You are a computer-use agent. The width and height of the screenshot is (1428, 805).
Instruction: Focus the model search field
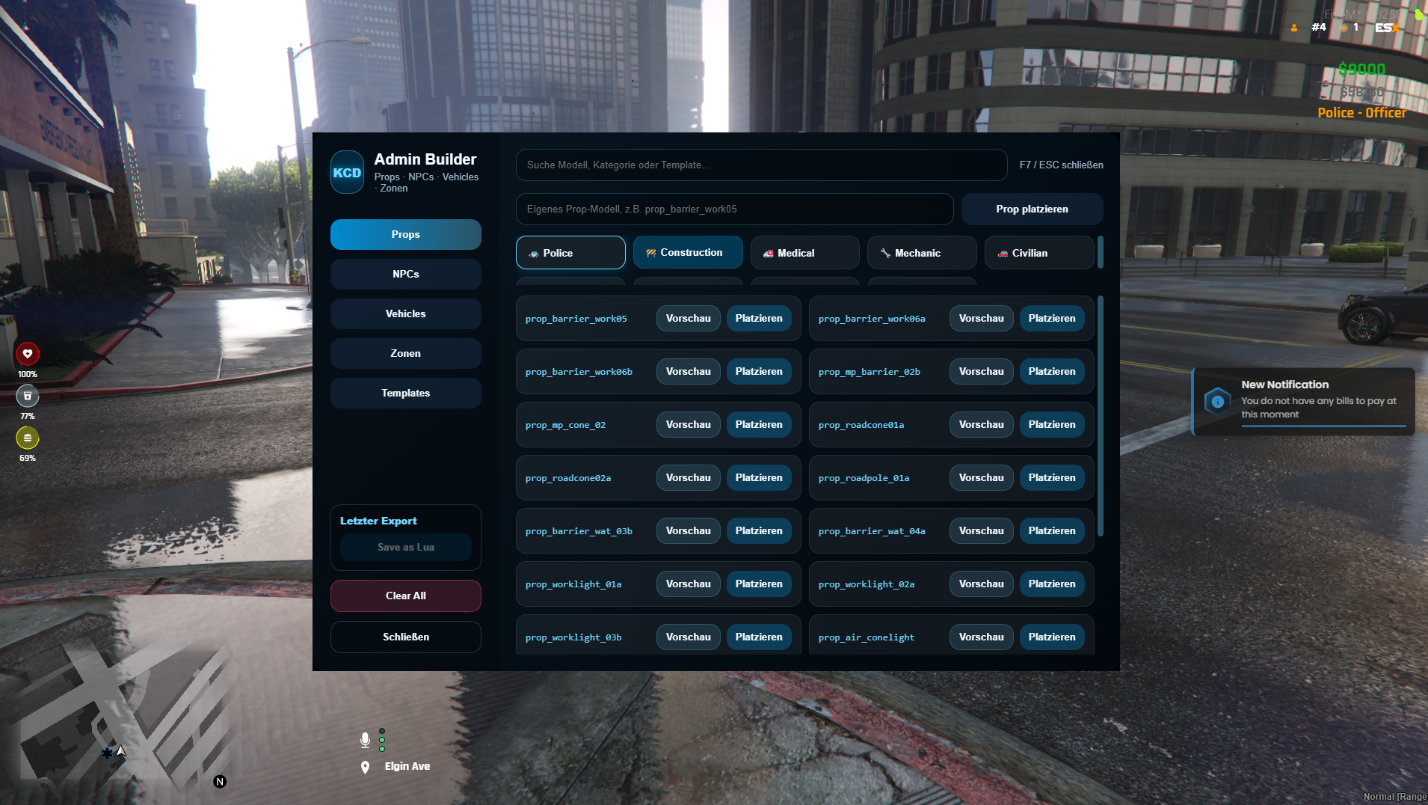(x=762, y=165)
